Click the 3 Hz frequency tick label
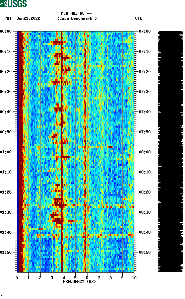This screenshot has width=185, height=299. tap(52, 278)
